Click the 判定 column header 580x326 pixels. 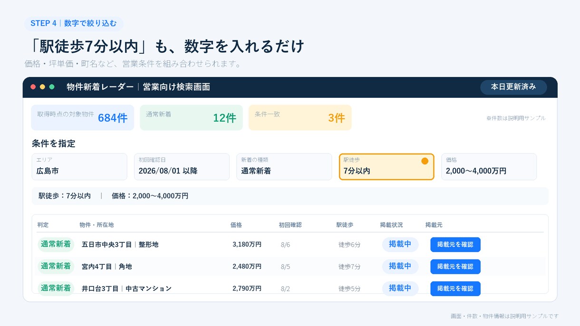pyautogui.click(x=43, y=225)
